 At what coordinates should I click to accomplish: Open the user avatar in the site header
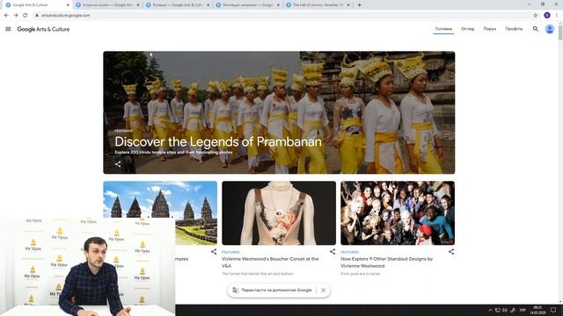[x=550, y=29]
